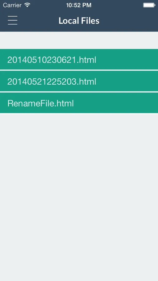Tap the battery indicator icon
Screen dimensions: 158x281
[x=149, y=5]
